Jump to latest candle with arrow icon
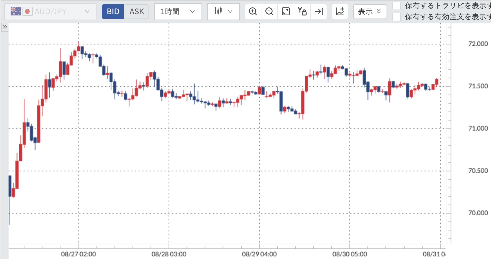The height and width of the screenshot is (259, 491). 318,11
